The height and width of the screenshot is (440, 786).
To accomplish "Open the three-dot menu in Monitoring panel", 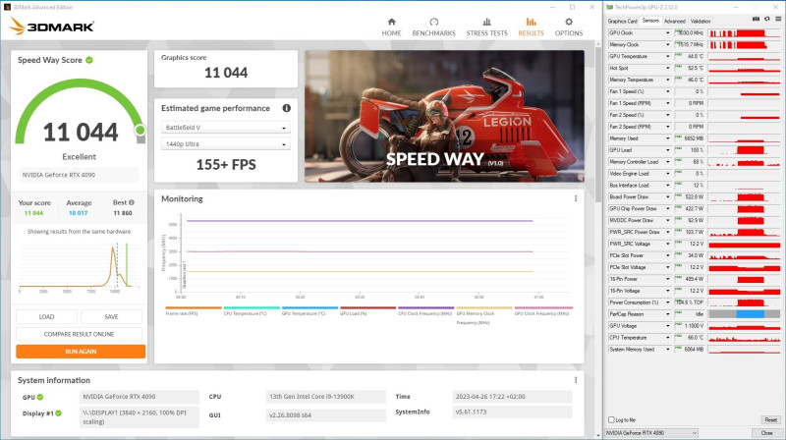I will (x=576, y=198).
